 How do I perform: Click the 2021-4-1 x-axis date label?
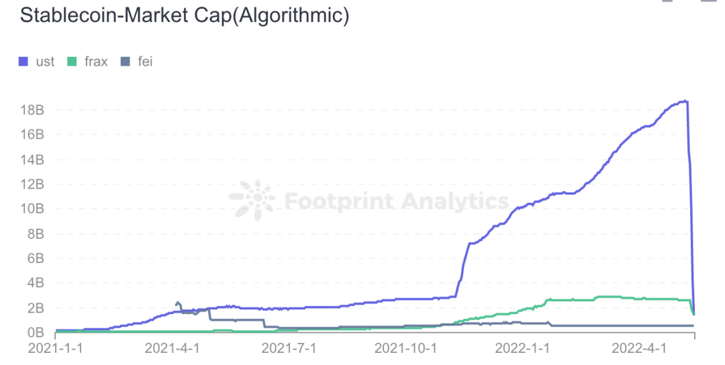pyautogui.click(x=172, y=348)
